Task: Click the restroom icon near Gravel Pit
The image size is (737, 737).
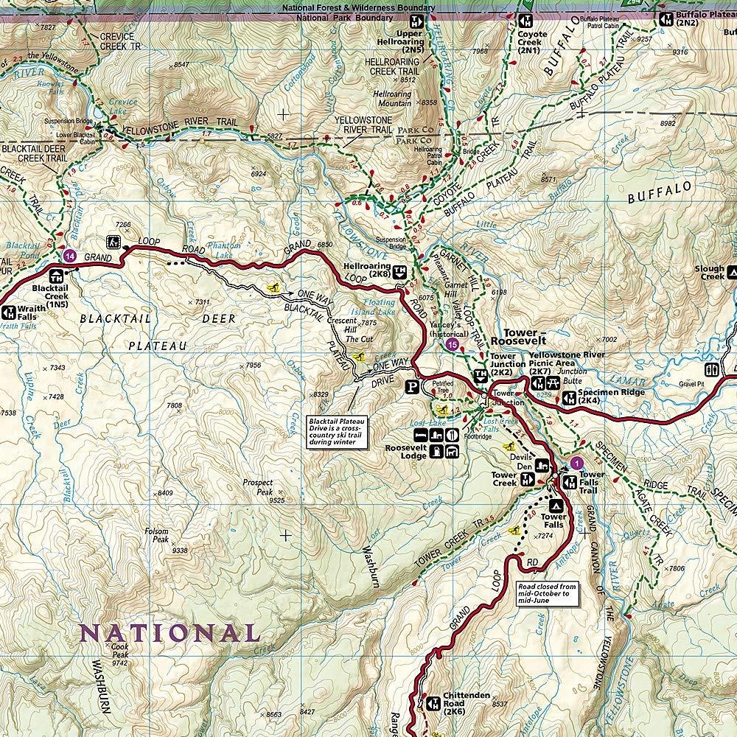Action: click(x=713, y=369)
